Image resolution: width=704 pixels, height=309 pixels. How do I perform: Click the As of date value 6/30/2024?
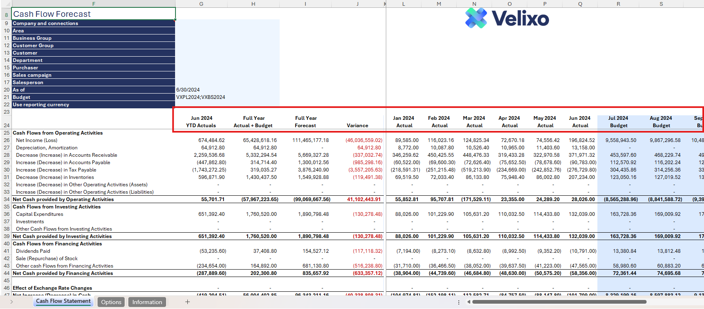click(188, 90)
